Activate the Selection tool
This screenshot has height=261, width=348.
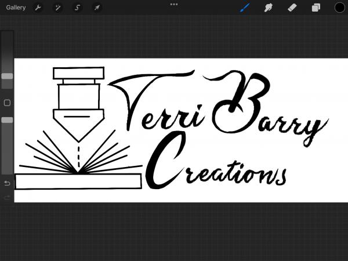tap(77, 8)
